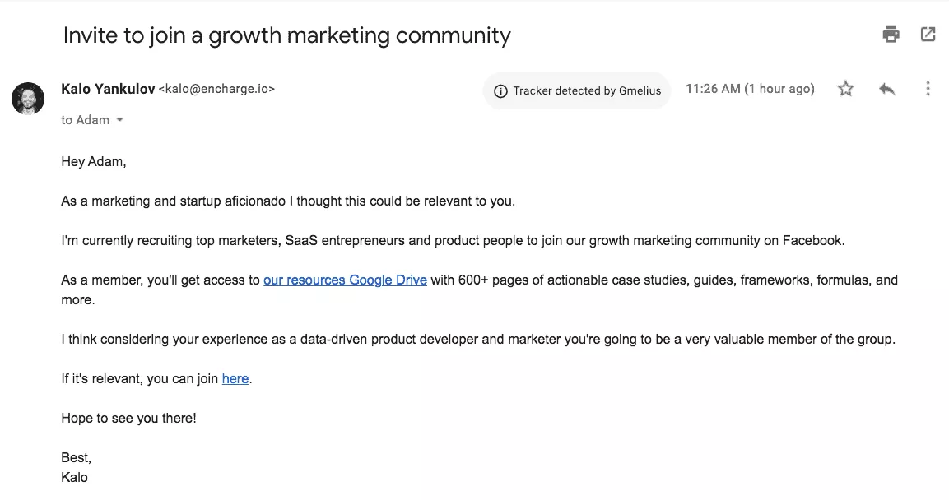Screen dimensions: 949x500
Task: Open the three-dot More options menu
Action: click(x=928, y=89)
